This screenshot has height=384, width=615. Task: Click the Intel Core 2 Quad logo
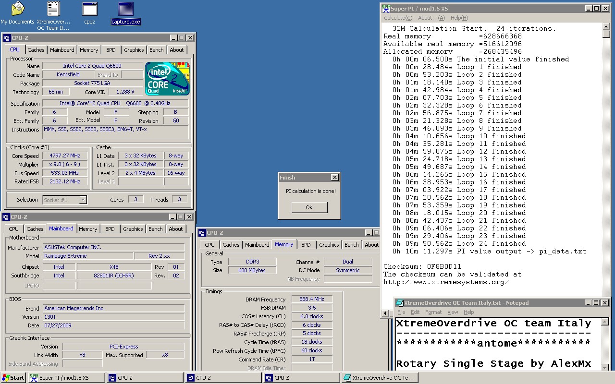click(x=167, y=79)
